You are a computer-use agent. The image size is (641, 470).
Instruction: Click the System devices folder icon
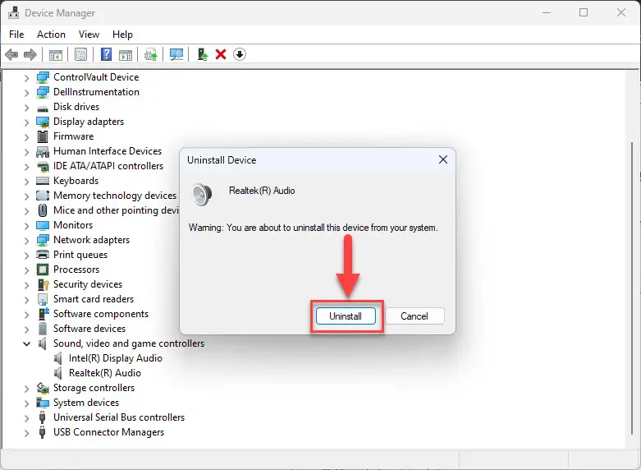click(x=43, y=403)
